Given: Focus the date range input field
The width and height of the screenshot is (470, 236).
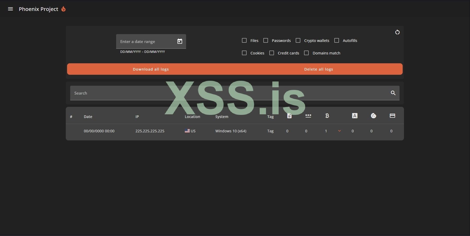Looking at the screenshot, I should coord(151,41).
